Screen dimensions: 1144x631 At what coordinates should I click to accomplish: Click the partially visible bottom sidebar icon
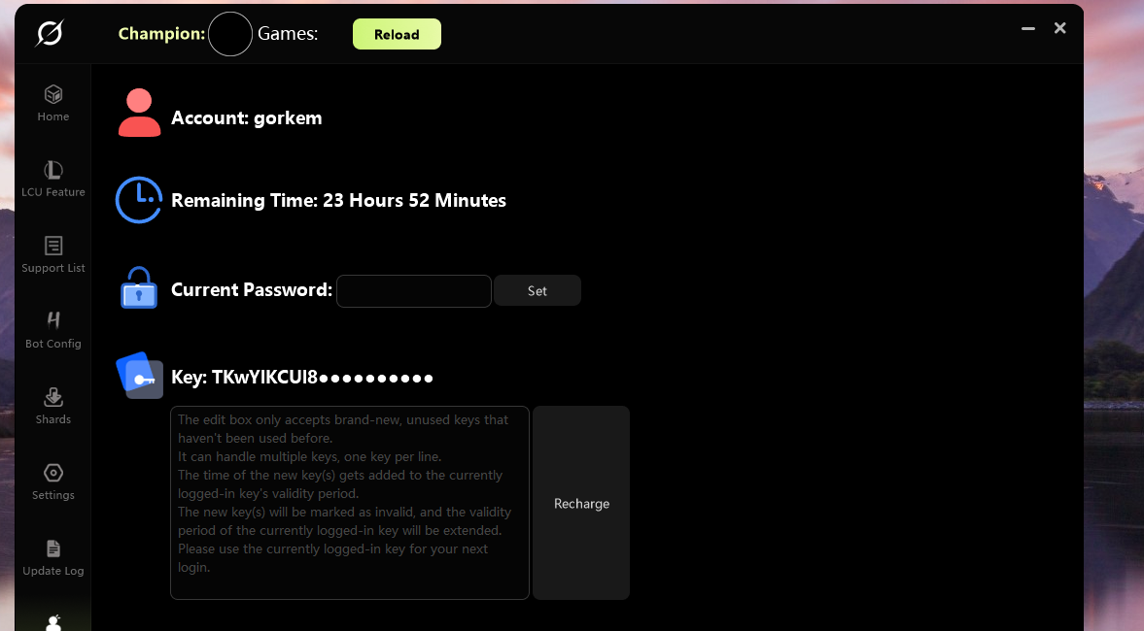(53, 621)
